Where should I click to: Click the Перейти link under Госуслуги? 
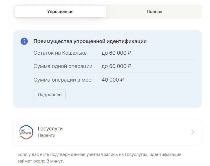pyautogui.click(x=46, y=135)
